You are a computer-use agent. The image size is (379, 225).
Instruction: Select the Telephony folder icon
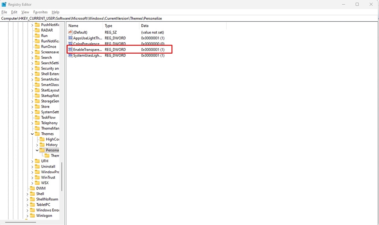tap(37, 123)
